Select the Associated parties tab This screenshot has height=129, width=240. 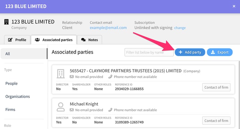coord(54,40)
